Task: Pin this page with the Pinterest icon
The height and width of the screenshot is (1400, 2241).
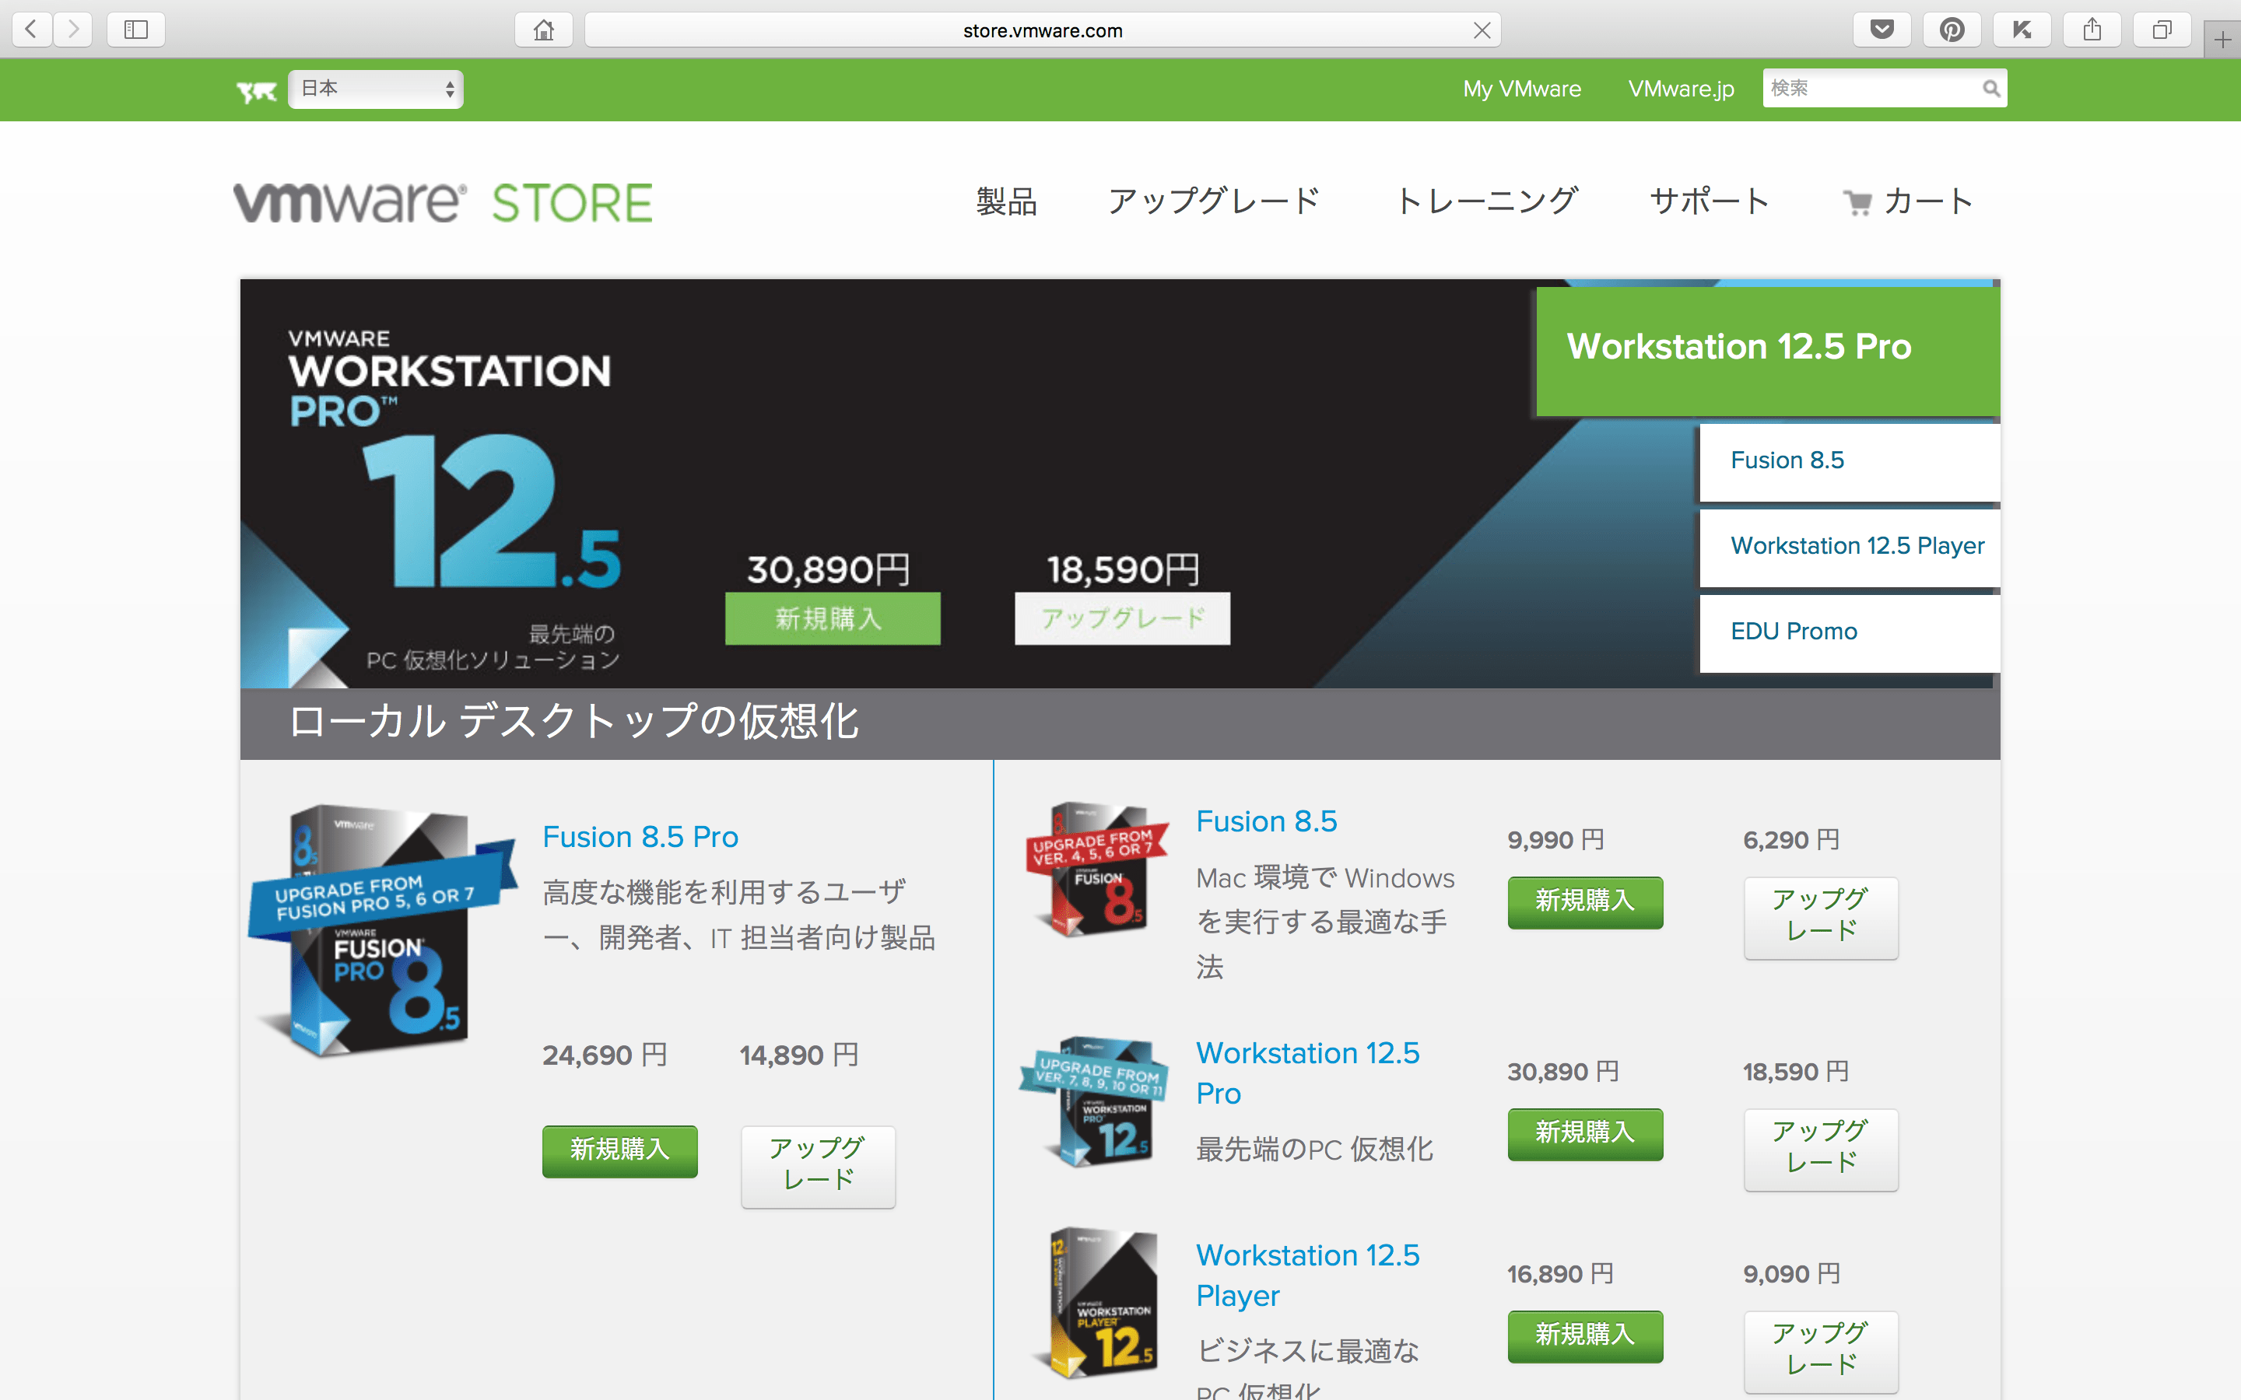Action: click(x=1952, y=29)
